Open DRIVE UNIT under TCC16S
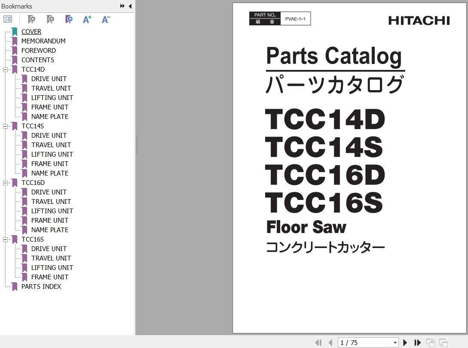 tap(49, 249)
